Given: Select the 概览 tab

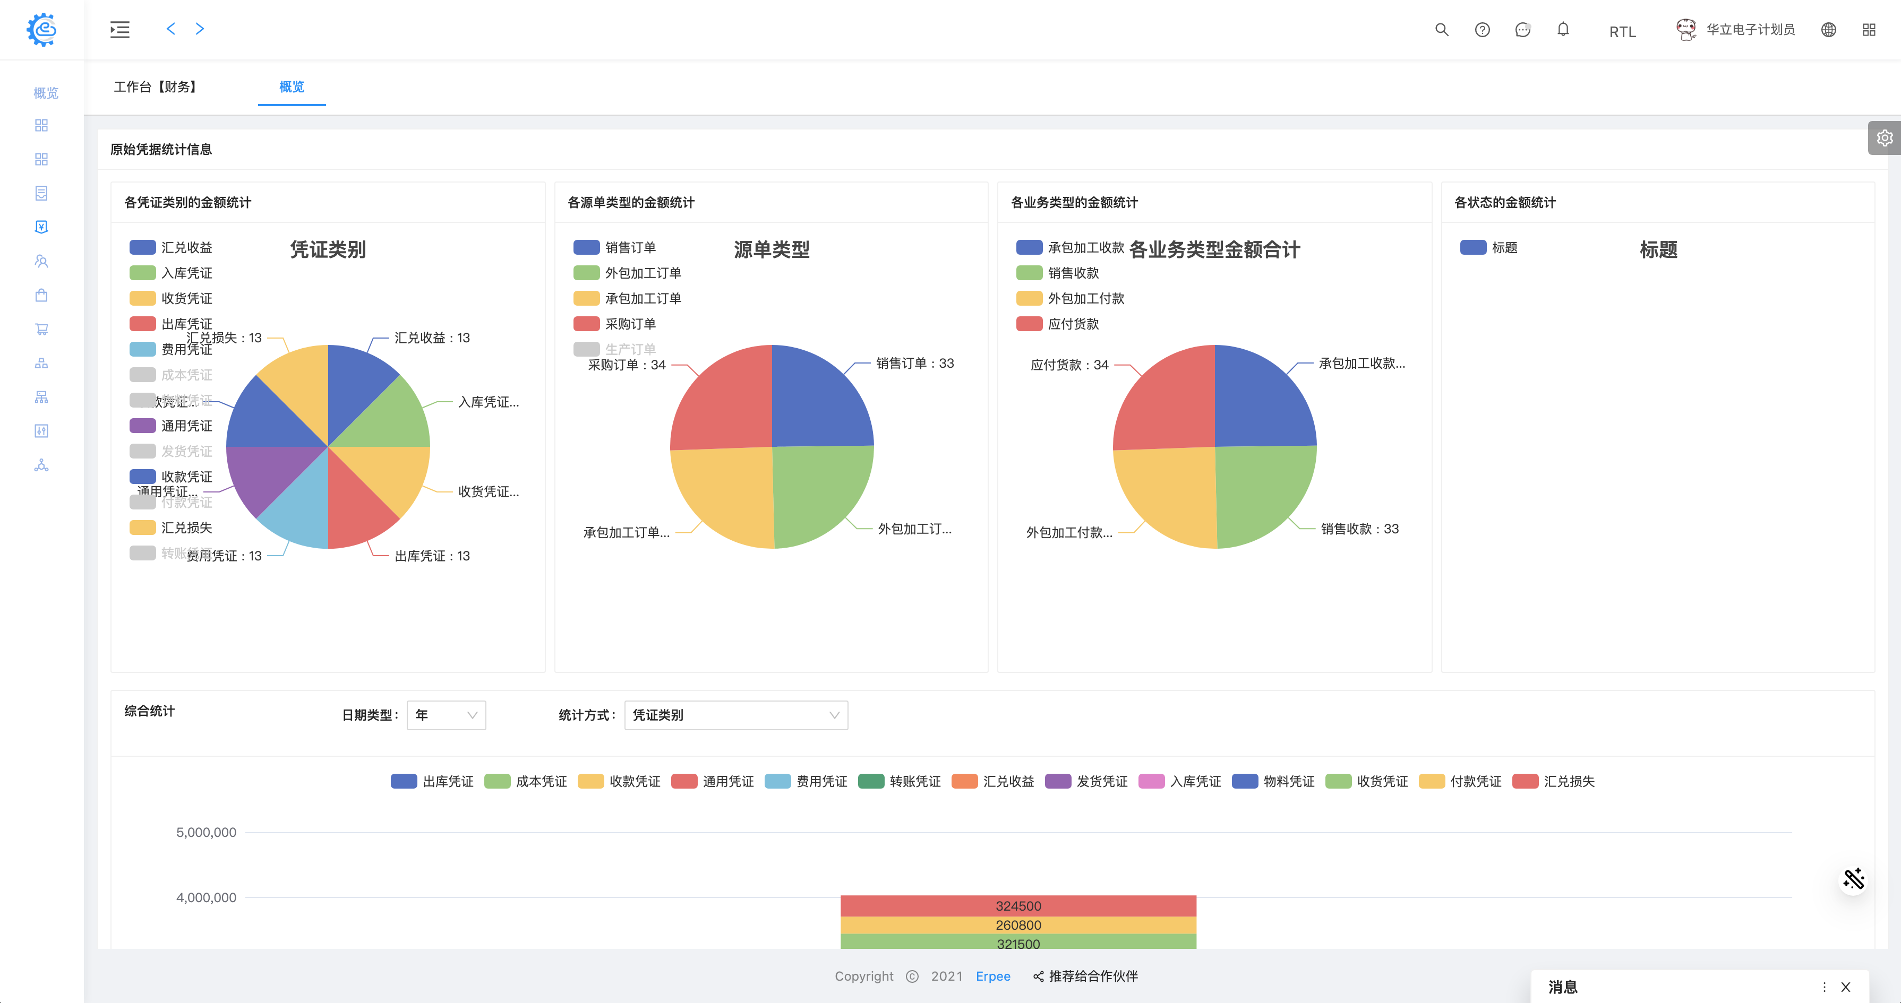Looking at the screenshot, I should [292, 87].
